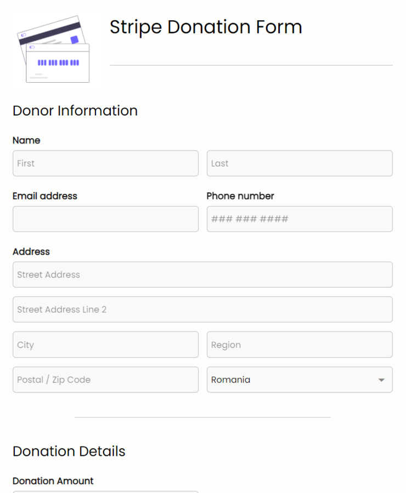Click the Phone number field
This screenshot has height=493, width=406.
coord(299,219)
